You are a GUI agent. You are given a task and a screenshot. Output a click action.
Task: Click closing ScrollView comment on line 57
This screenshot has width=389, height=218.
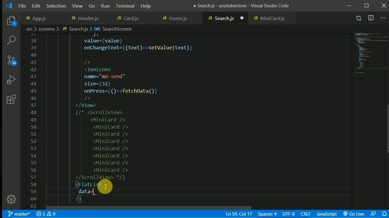[100, 177]
